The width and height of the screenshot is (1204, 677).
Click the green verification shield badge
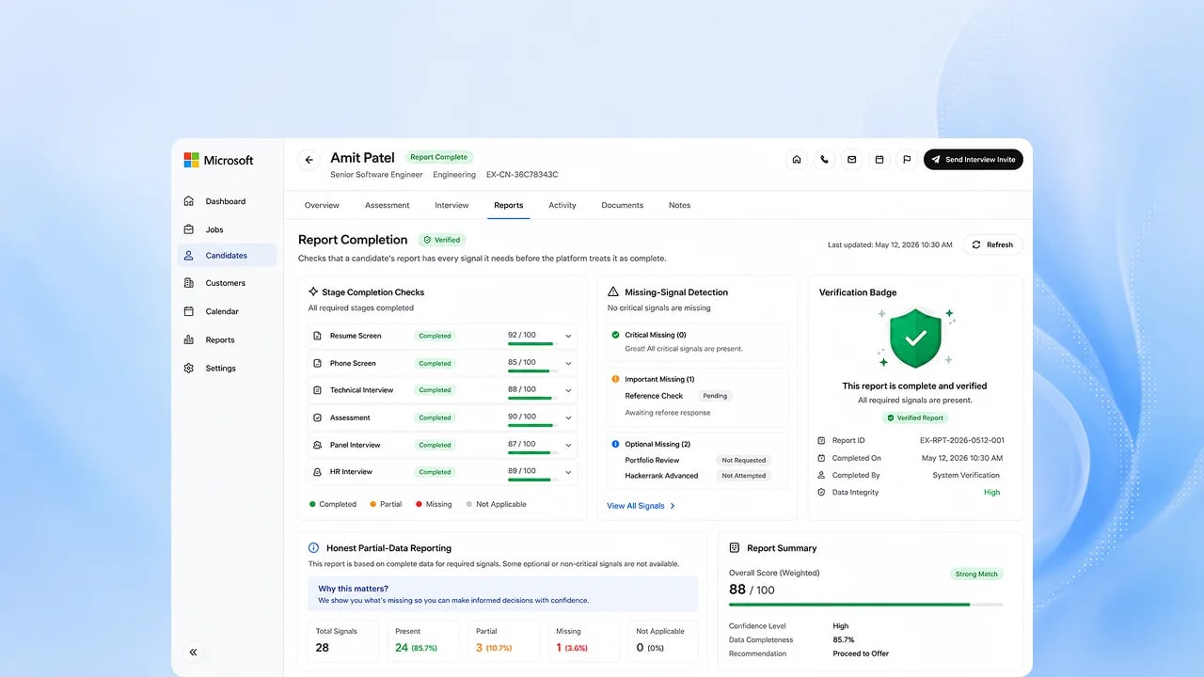pyautogui.click(x=915, y=338)
